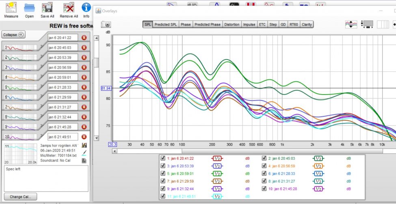Click the pen color icon for measurement 11
The image size is (396, 204).
(84, 153)
